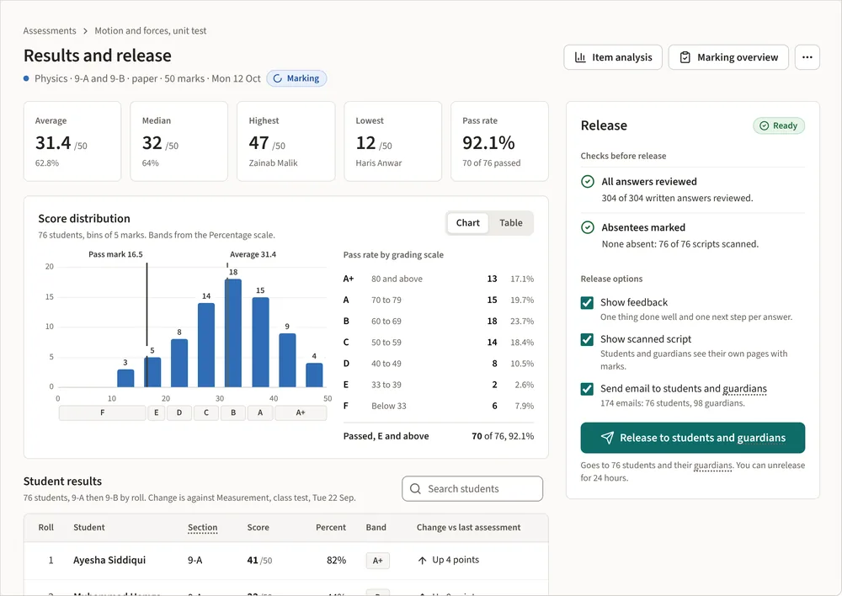Click the paper plane icon on Release button
The width and height of the screenshot is (842, 596).
[x=607, y=438]
